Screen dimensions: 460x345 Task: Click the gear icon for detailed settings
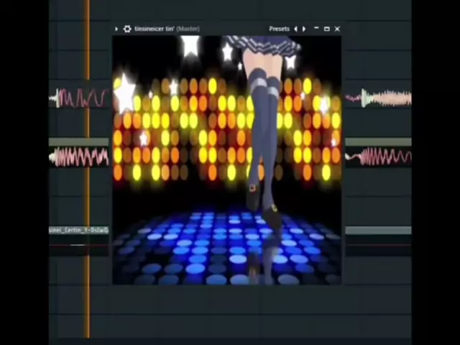[x=127, y=29]
